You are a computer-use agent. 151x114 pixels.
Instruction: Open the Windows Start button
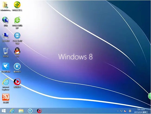click(4, 111)
